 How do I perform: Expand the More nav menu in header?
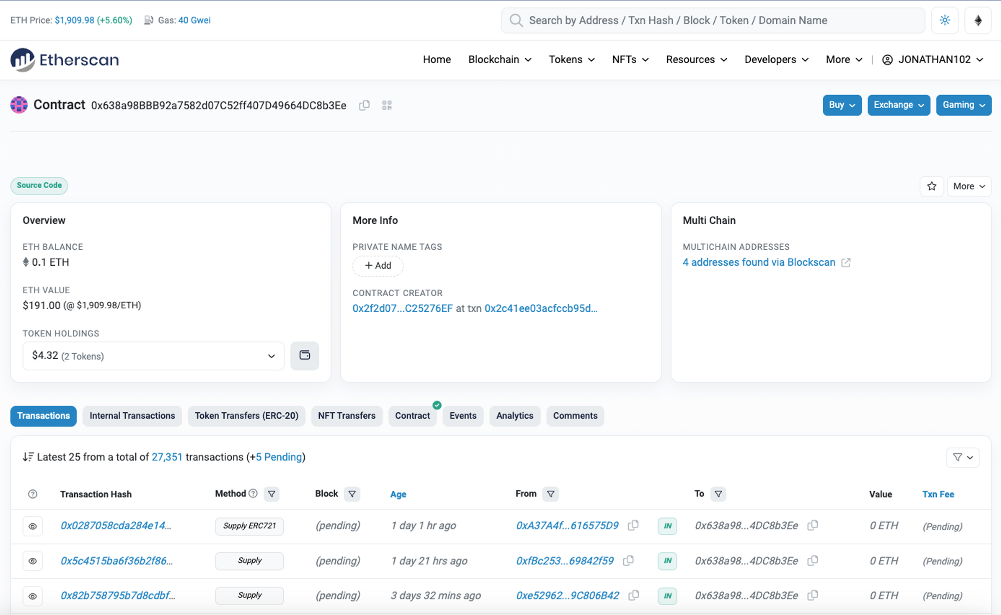coord(844,60)
